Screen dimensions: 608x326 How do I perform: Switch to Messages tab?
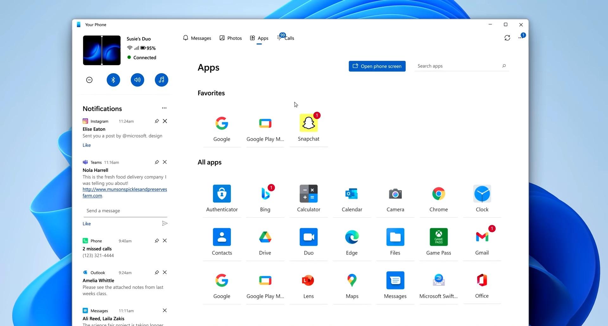pyautogui.click(x=197, y=38)
